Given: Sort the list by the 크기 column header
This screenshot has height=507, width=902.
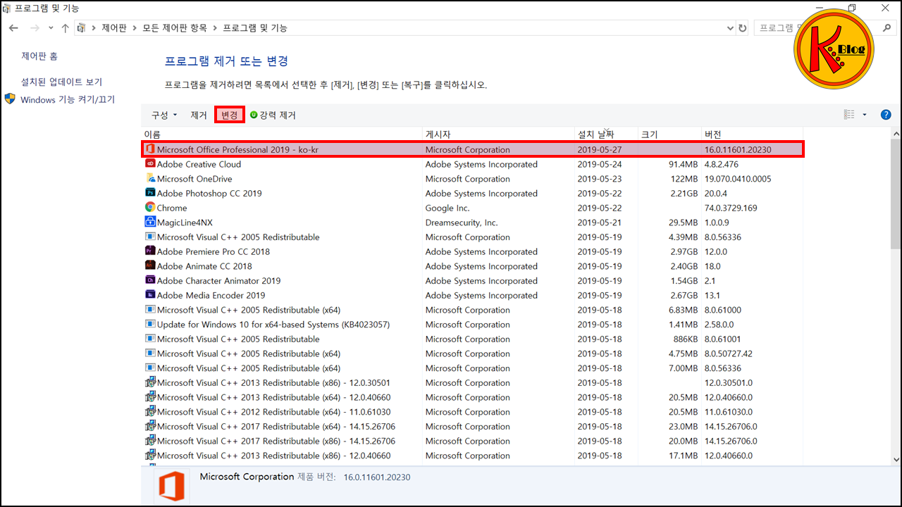Looking at the screenshot, I should [669, 134].
